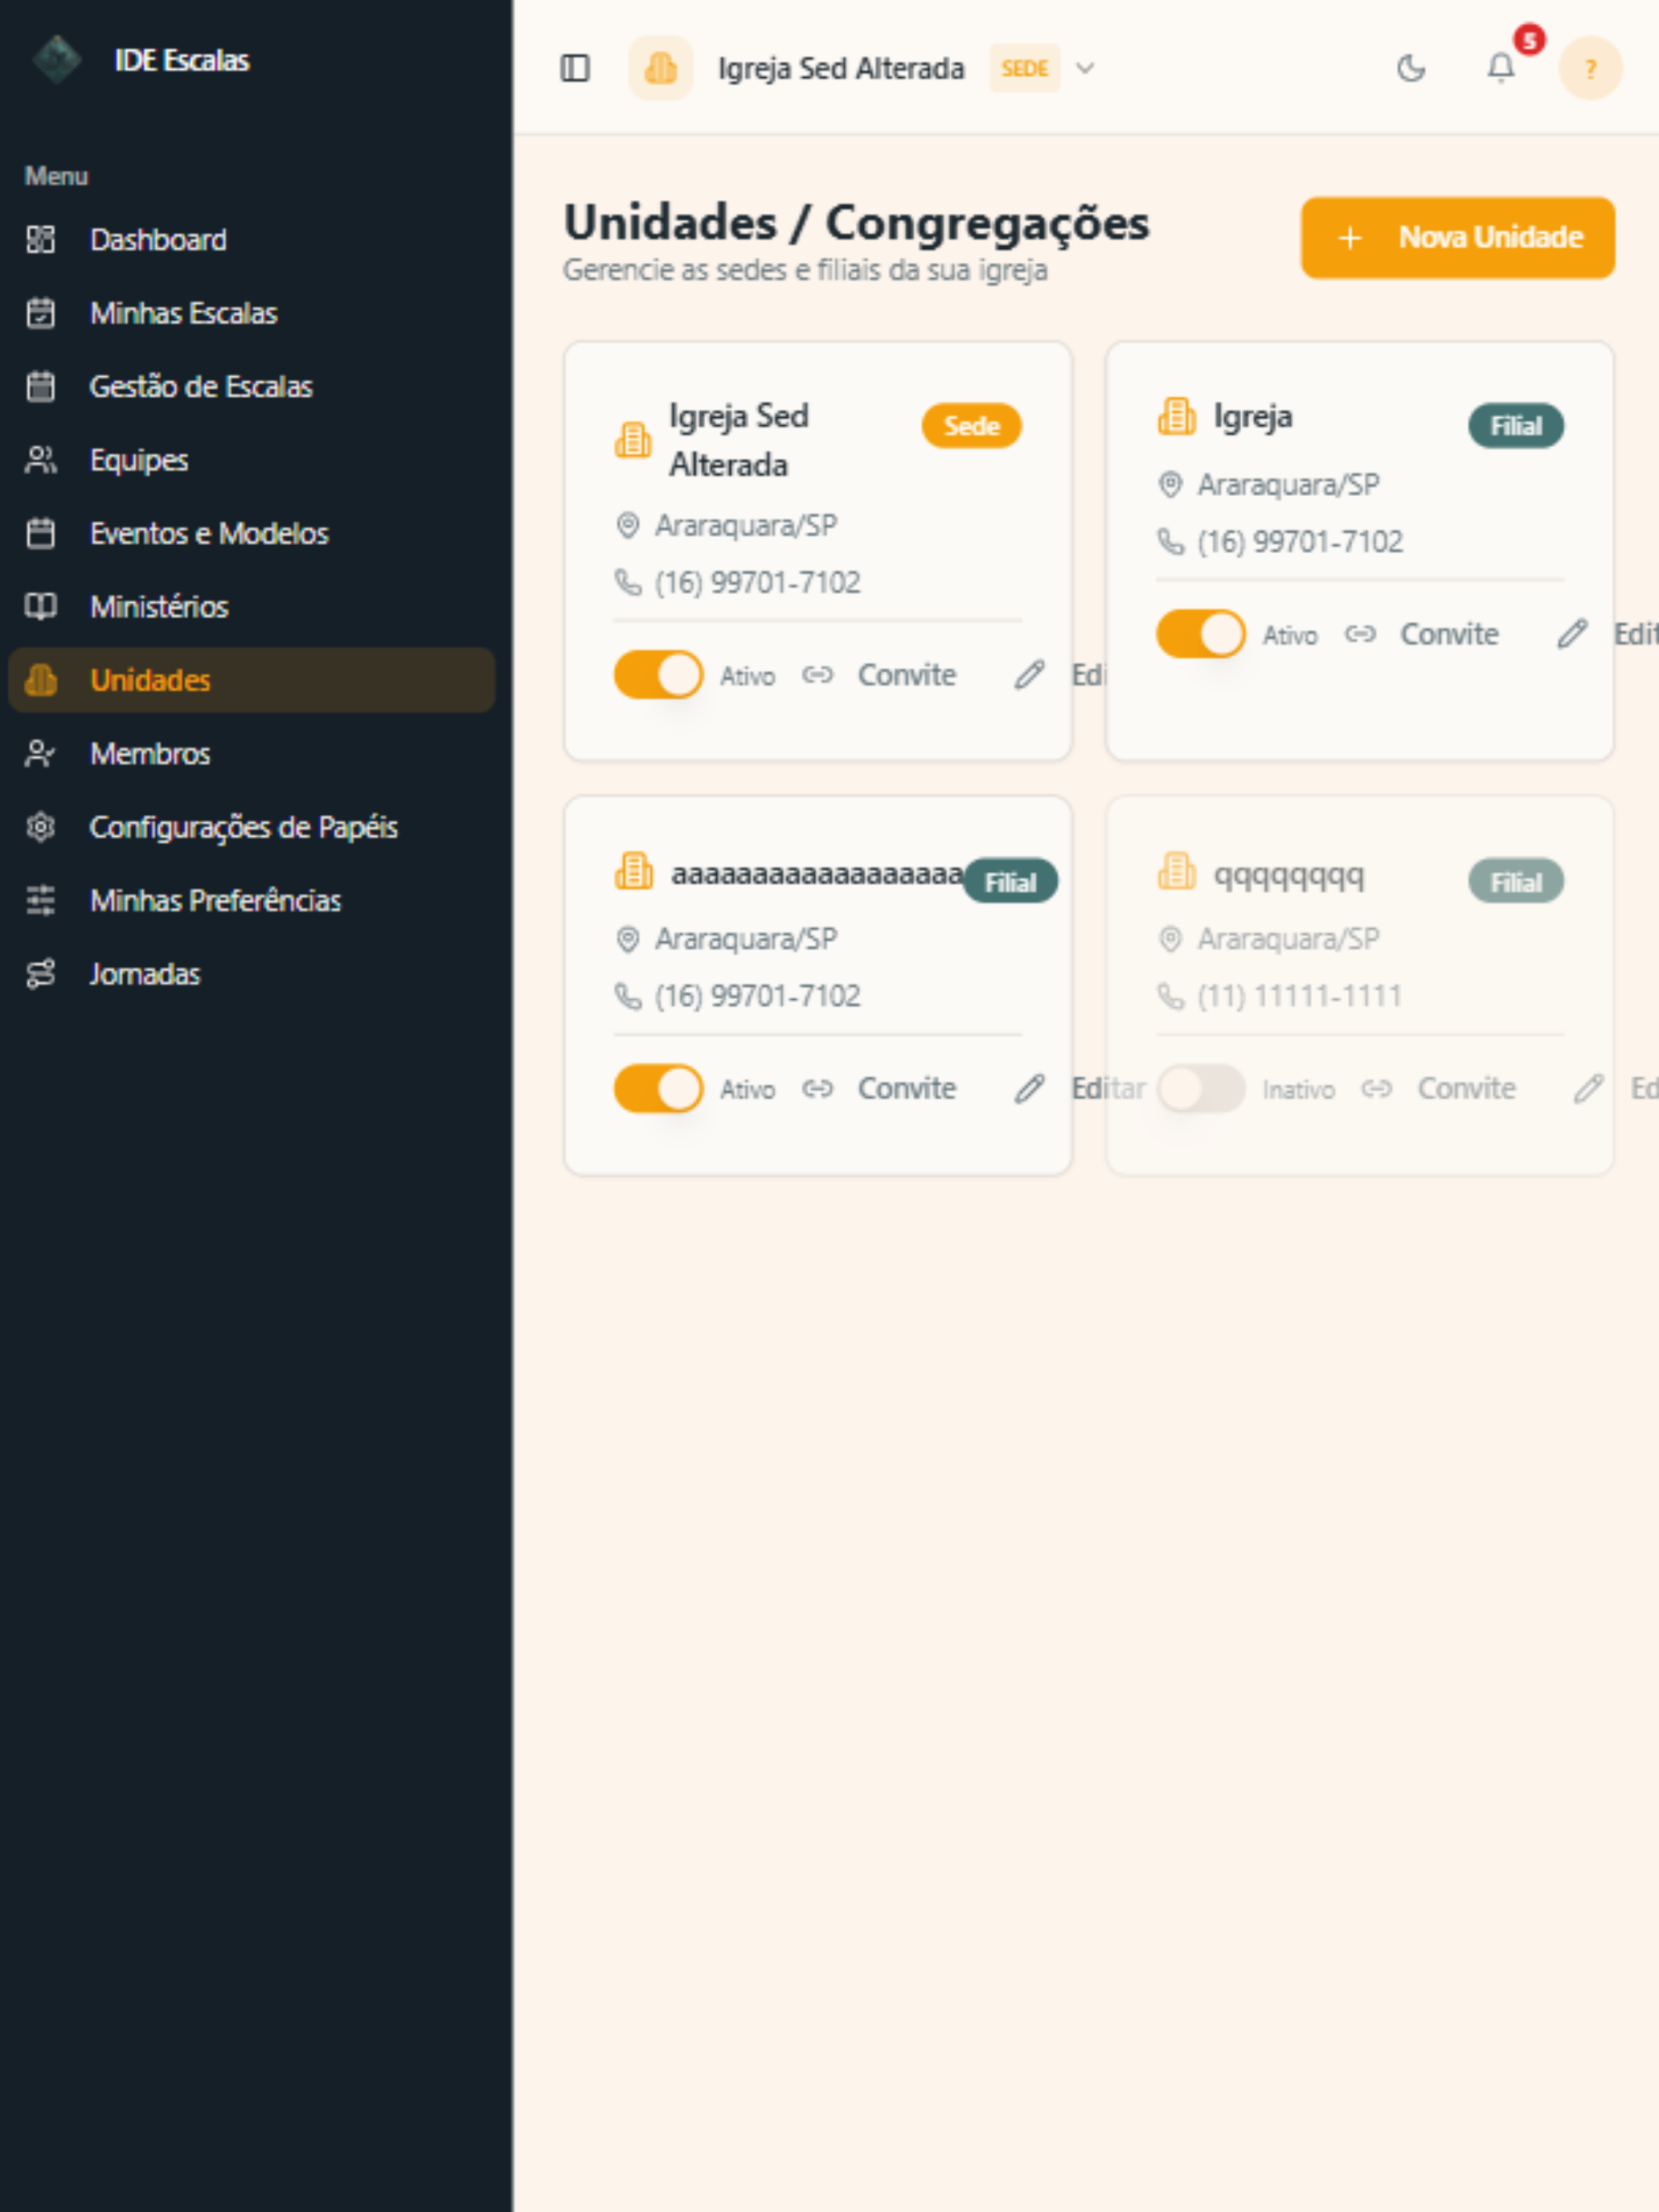
Task: Open user avatar menu
Action: click(x=1590, y=68)
